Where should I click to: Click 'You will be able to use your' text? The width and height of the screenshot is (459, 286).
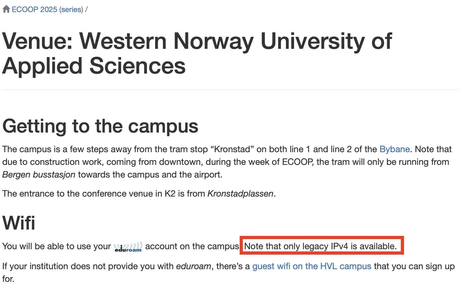(x=57, y=246)
